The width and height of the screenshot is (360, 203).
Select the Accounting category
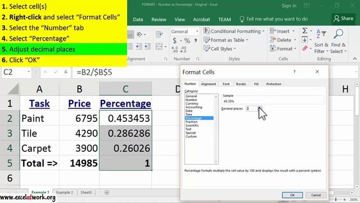pos(193,107)
